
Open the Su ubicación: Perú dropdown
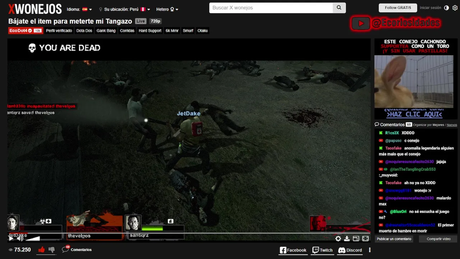[x=125, y=9]
